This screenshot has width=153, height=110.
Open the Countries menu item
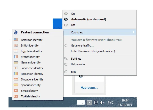(99, 32)
